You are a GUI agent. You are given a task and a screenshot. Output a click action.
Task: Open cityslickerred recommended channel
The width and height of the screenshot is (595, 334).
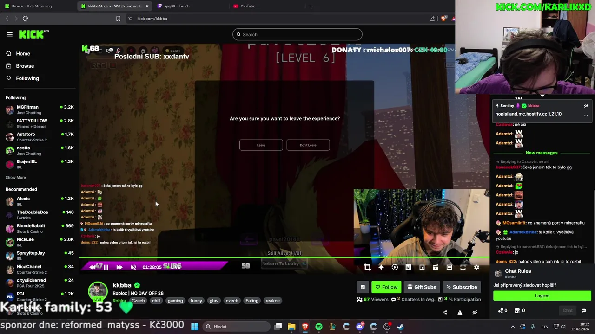pos(40,283)
